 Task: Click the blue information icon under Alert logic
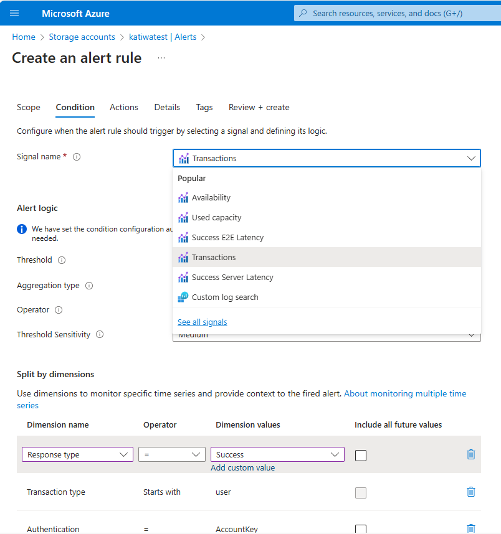click(x=22, y=229)
